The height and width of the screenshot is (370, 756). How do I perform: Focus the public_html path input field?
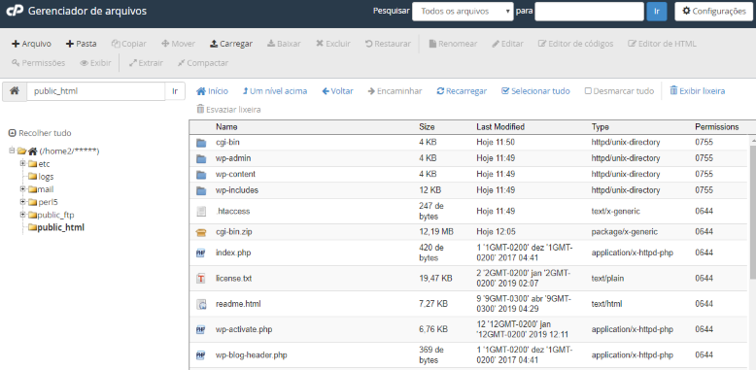click(x=96, y=91)
